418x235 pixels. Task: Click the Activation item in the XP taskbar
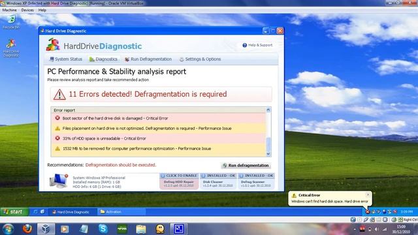(x=121, y=211)
